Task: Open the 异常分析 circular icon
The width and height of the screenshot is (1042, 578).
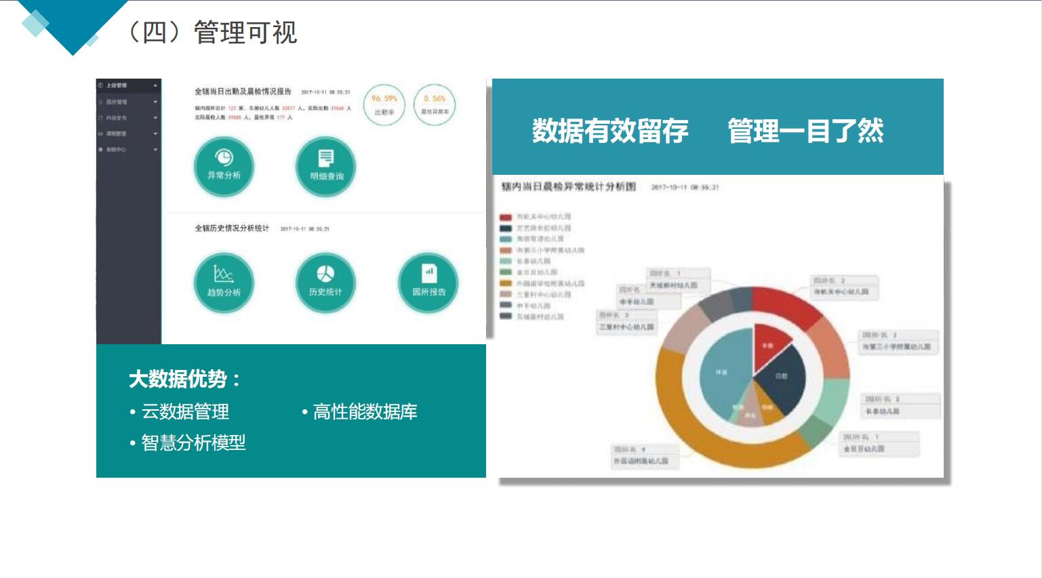Action: tap(224, 167)
